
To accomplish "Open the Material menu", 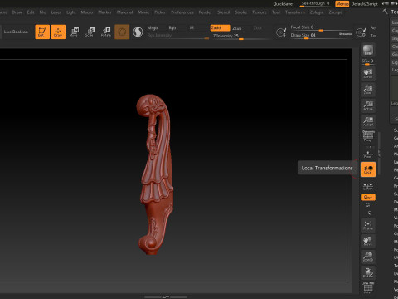I will tap(124, 12).
